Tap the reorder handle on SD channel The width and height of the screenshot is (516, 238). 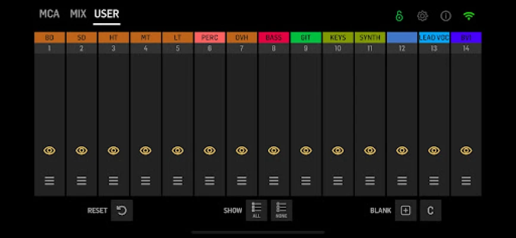(81, 180)
